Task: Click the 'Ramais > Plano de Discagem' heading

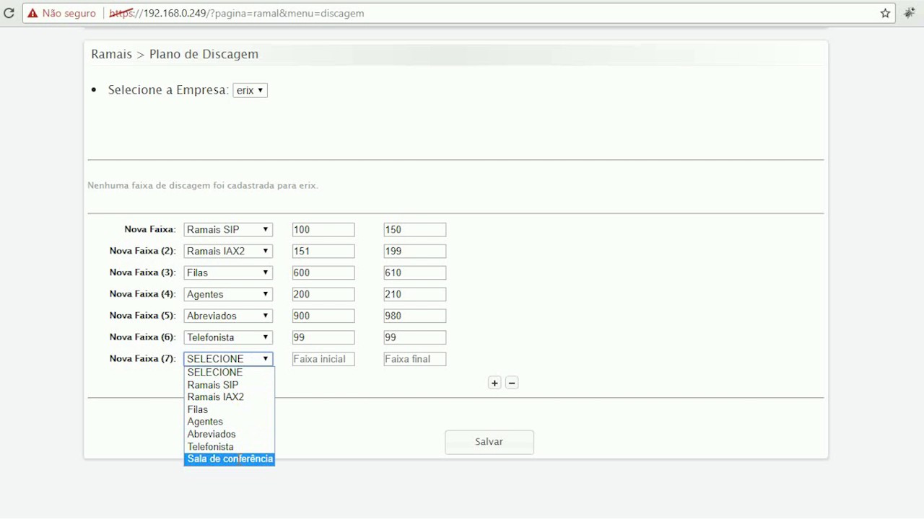Action: 175,54
